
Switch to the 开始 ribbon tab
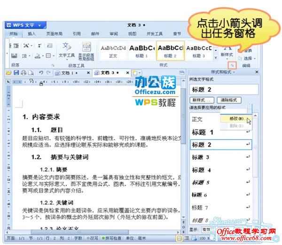(14, 34)
